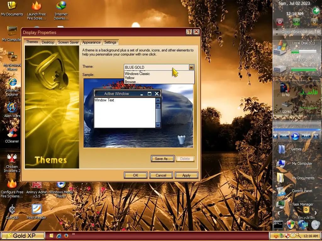Open My Documents desktop icon
Screen dimensions: 322x241
coord(12,8)
